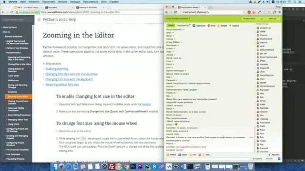305x171 pixels.
Task: Reload the JetBrains help page
Action: pos(12,12)
